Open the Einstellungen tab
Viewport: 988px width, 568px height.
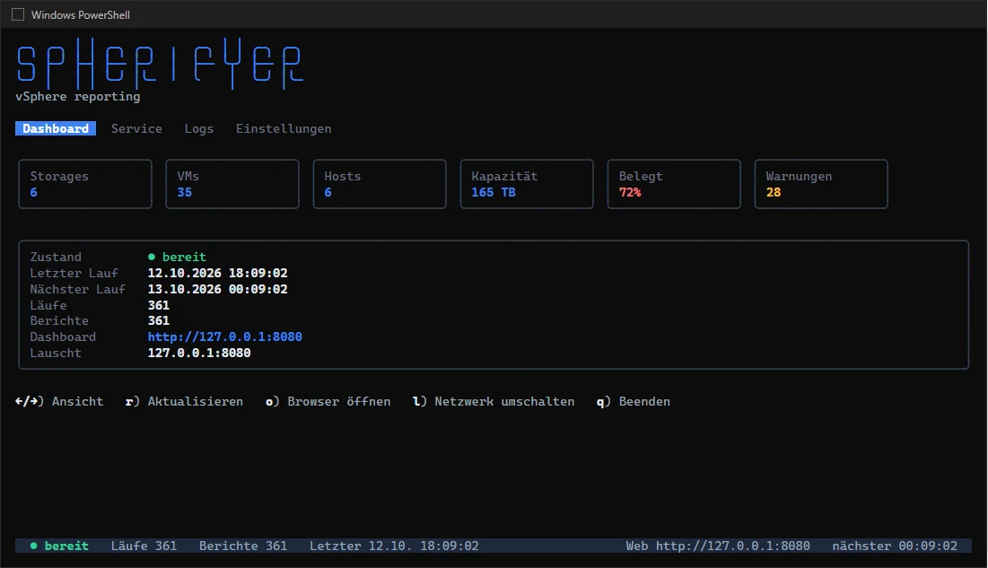(x=284, y=128)
